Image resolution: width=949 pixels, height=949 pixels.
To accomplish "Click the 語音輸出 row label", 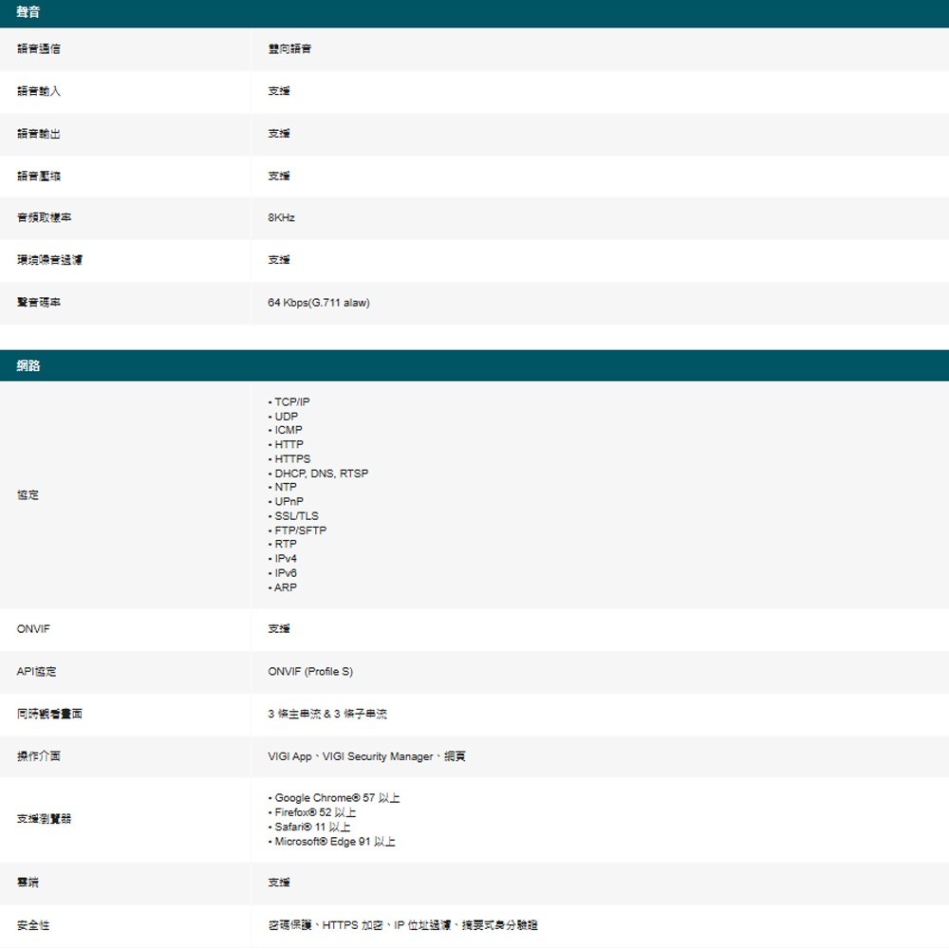I will point(36,134).
